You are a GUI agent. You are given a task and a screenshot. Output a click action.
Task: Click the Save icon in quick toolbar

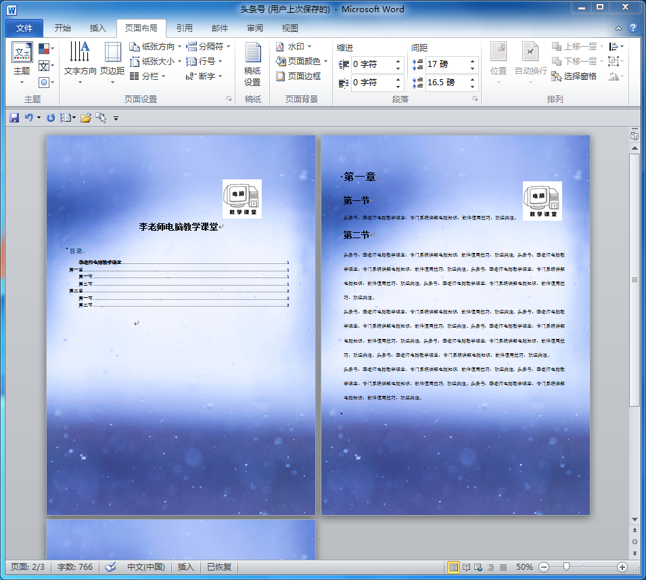14,118
